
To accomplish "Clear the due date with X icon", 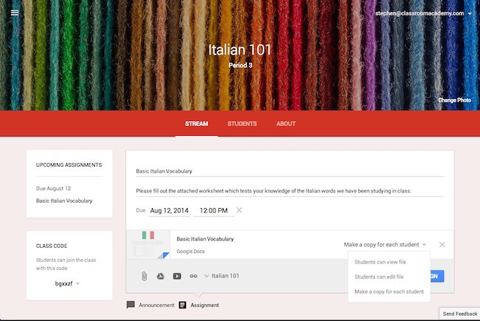I will tap(239, 210).
